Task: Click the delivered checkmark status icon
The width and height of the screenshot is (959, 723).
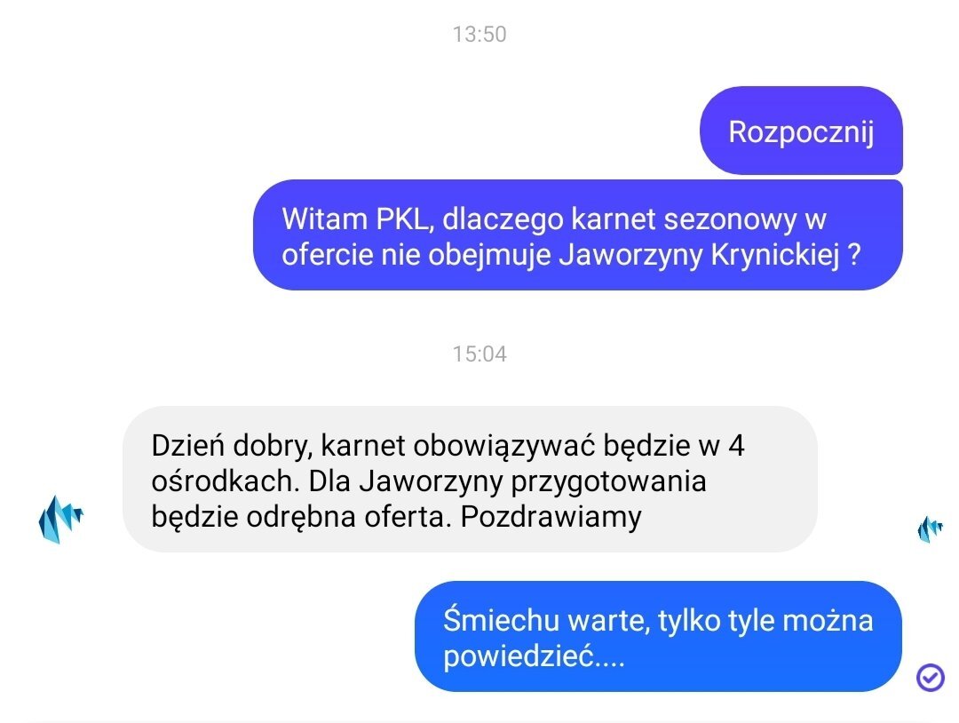Action: (x=930, y=677)
